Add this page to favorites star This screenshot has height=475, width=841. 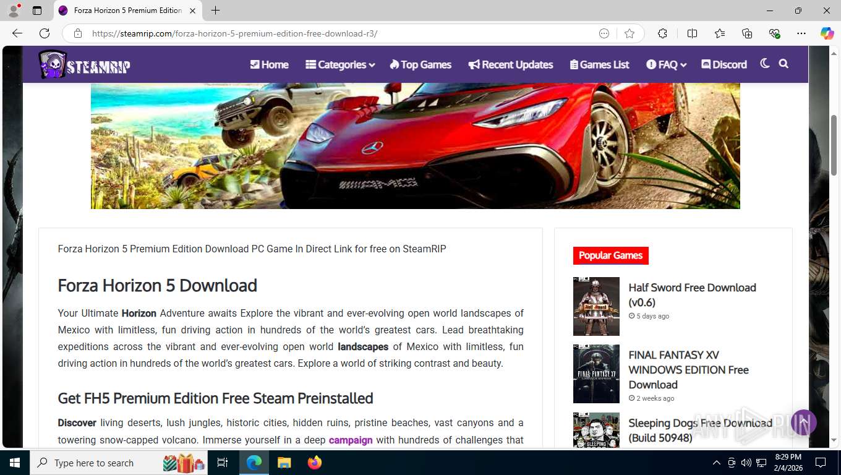tap(630, 33)
